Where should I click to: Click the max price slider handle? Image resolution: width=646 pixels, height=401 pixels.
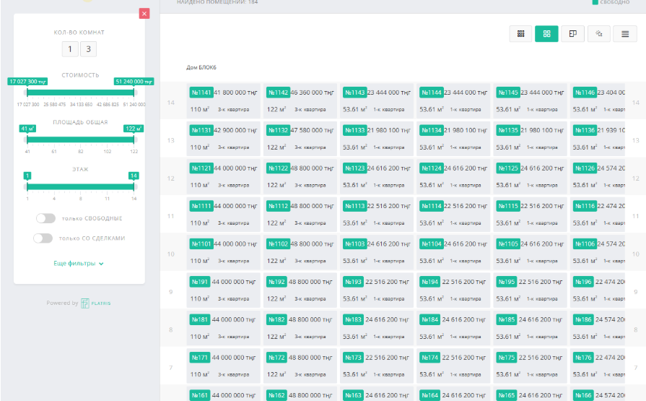pyautogui.click(x=134, y=92)
